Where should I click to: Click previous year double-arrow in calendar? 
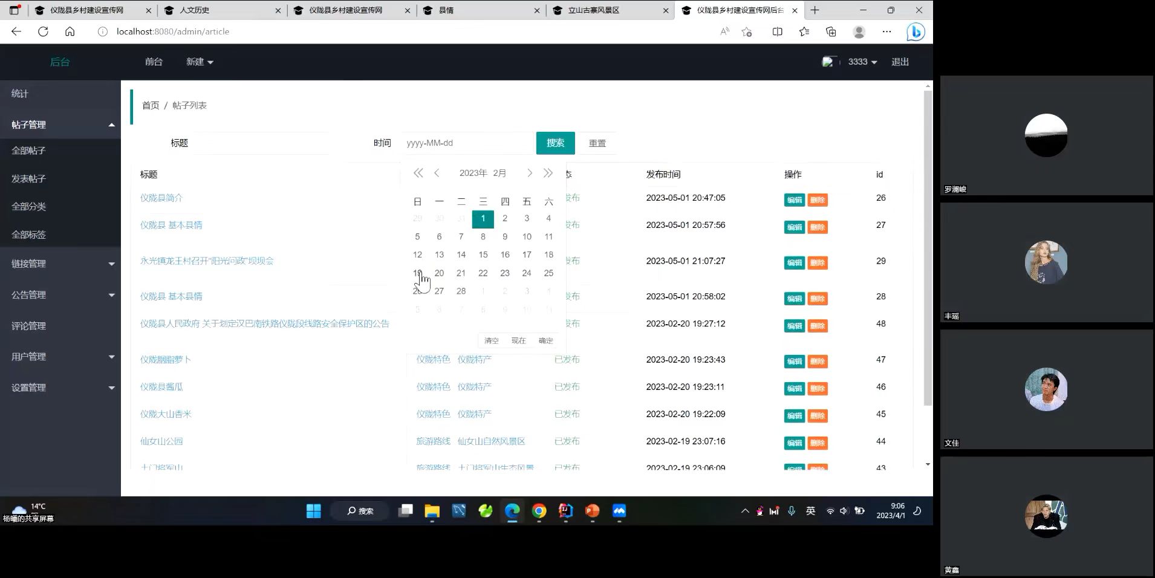tap(418, 174)
